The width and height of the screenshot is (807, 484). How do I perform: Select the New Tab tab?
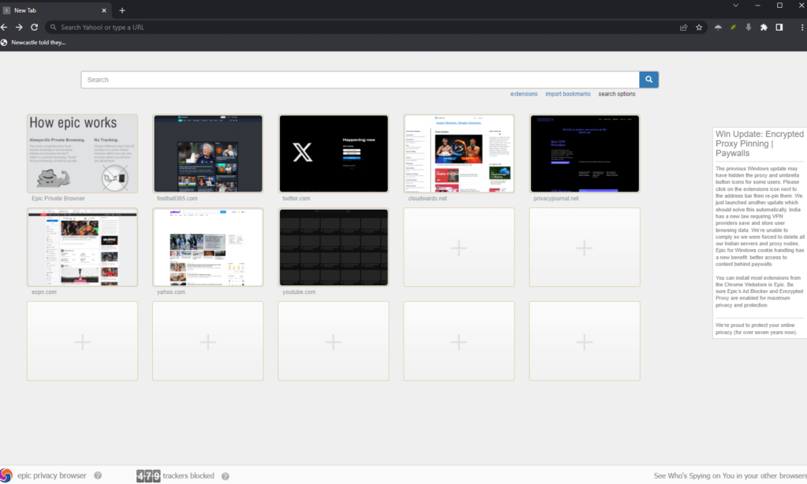56,10
